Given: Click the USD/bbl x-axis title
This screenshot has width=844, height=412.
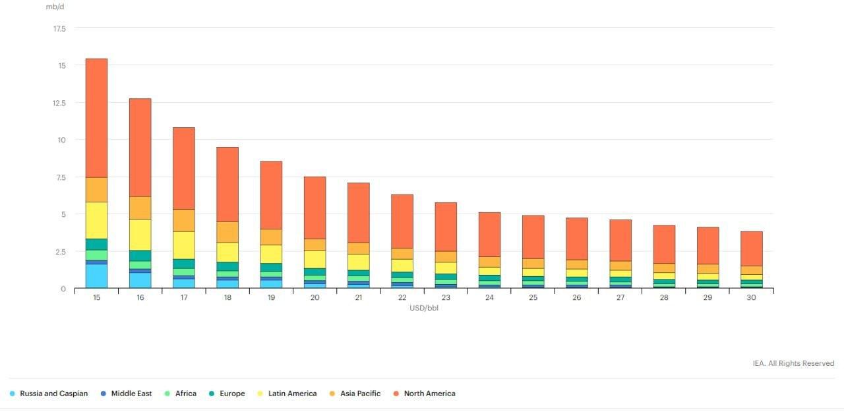Looking at the screenshot, I should pyautogui.click(x=423, y=308).
